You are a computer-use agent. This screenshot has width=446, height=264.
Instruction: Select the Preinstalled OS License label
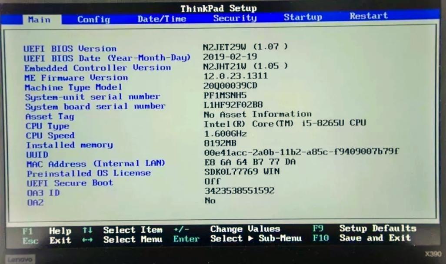pyautogui.click(x=89, y=173)
